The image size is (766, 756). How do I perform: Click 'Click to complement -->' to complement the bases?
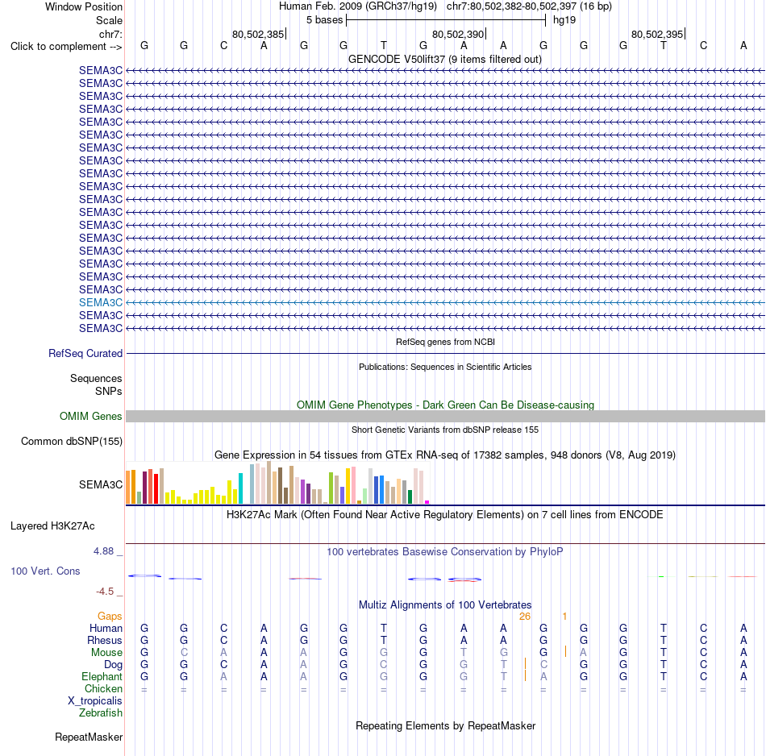tap(66, 47)
